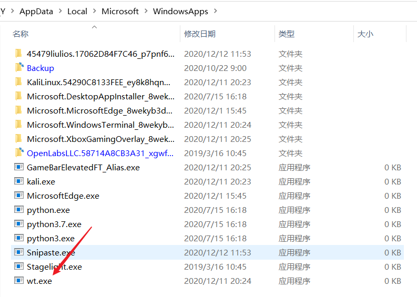Click the Backup folder icon
The height and width of the screenshot is (297, 417).
[19, 67]
